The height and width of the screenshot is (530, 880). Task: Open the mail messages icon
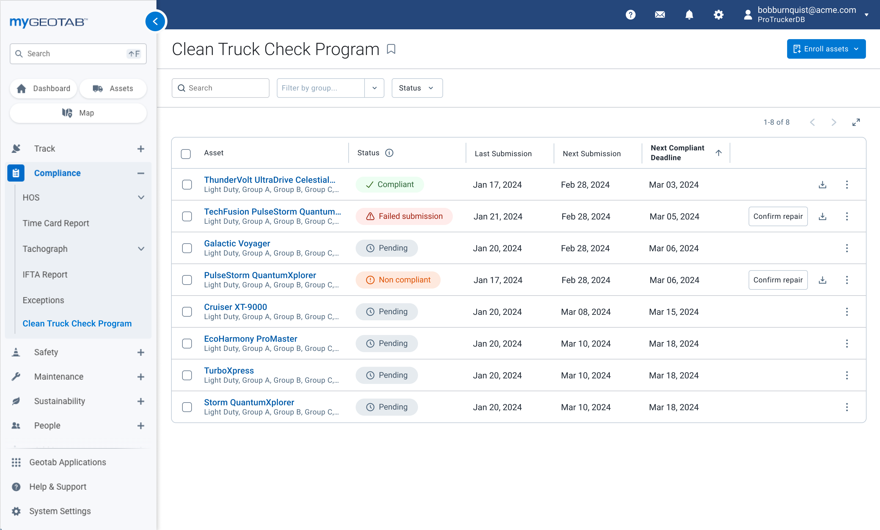pyautogui.click(x=660, y=15)
